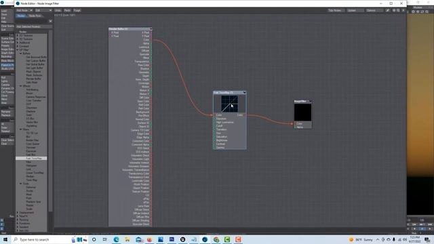
Task: Click the Update button
Action: pos(355,10)
